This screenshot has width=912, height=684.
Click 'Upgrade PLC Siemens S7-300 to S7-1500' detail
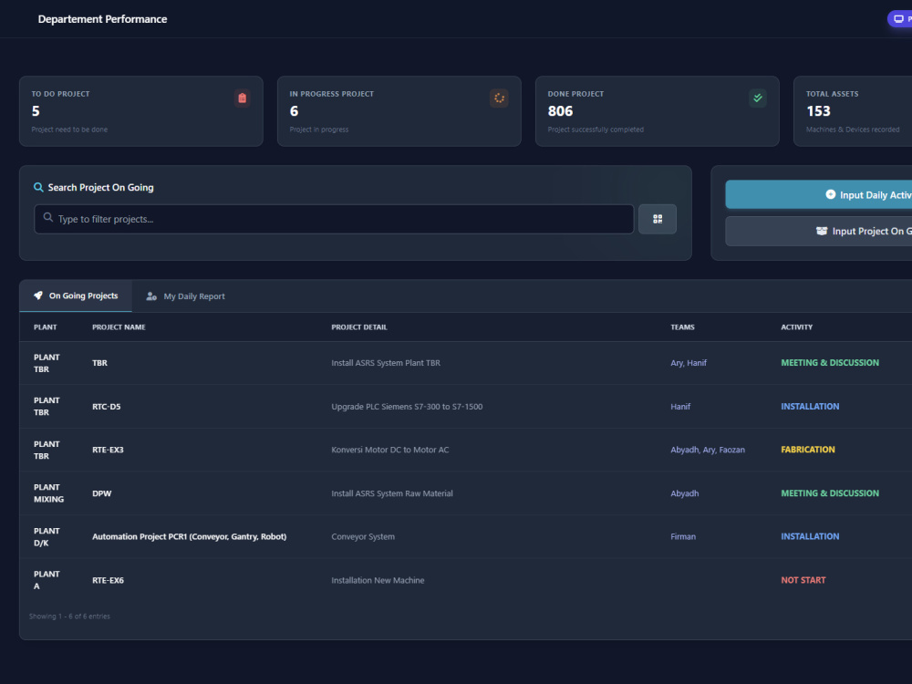tap(407, 407)
